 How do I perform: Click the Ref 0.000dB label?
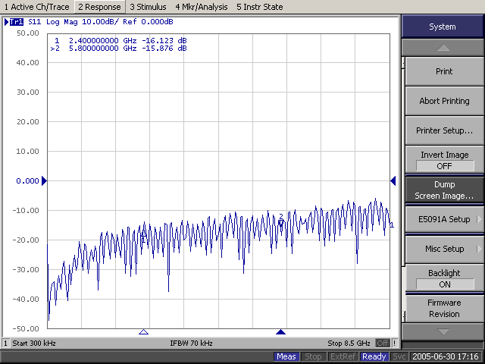tap(149, 22)
